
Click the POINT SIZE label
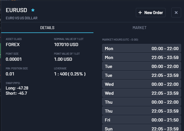click(12, 54)
